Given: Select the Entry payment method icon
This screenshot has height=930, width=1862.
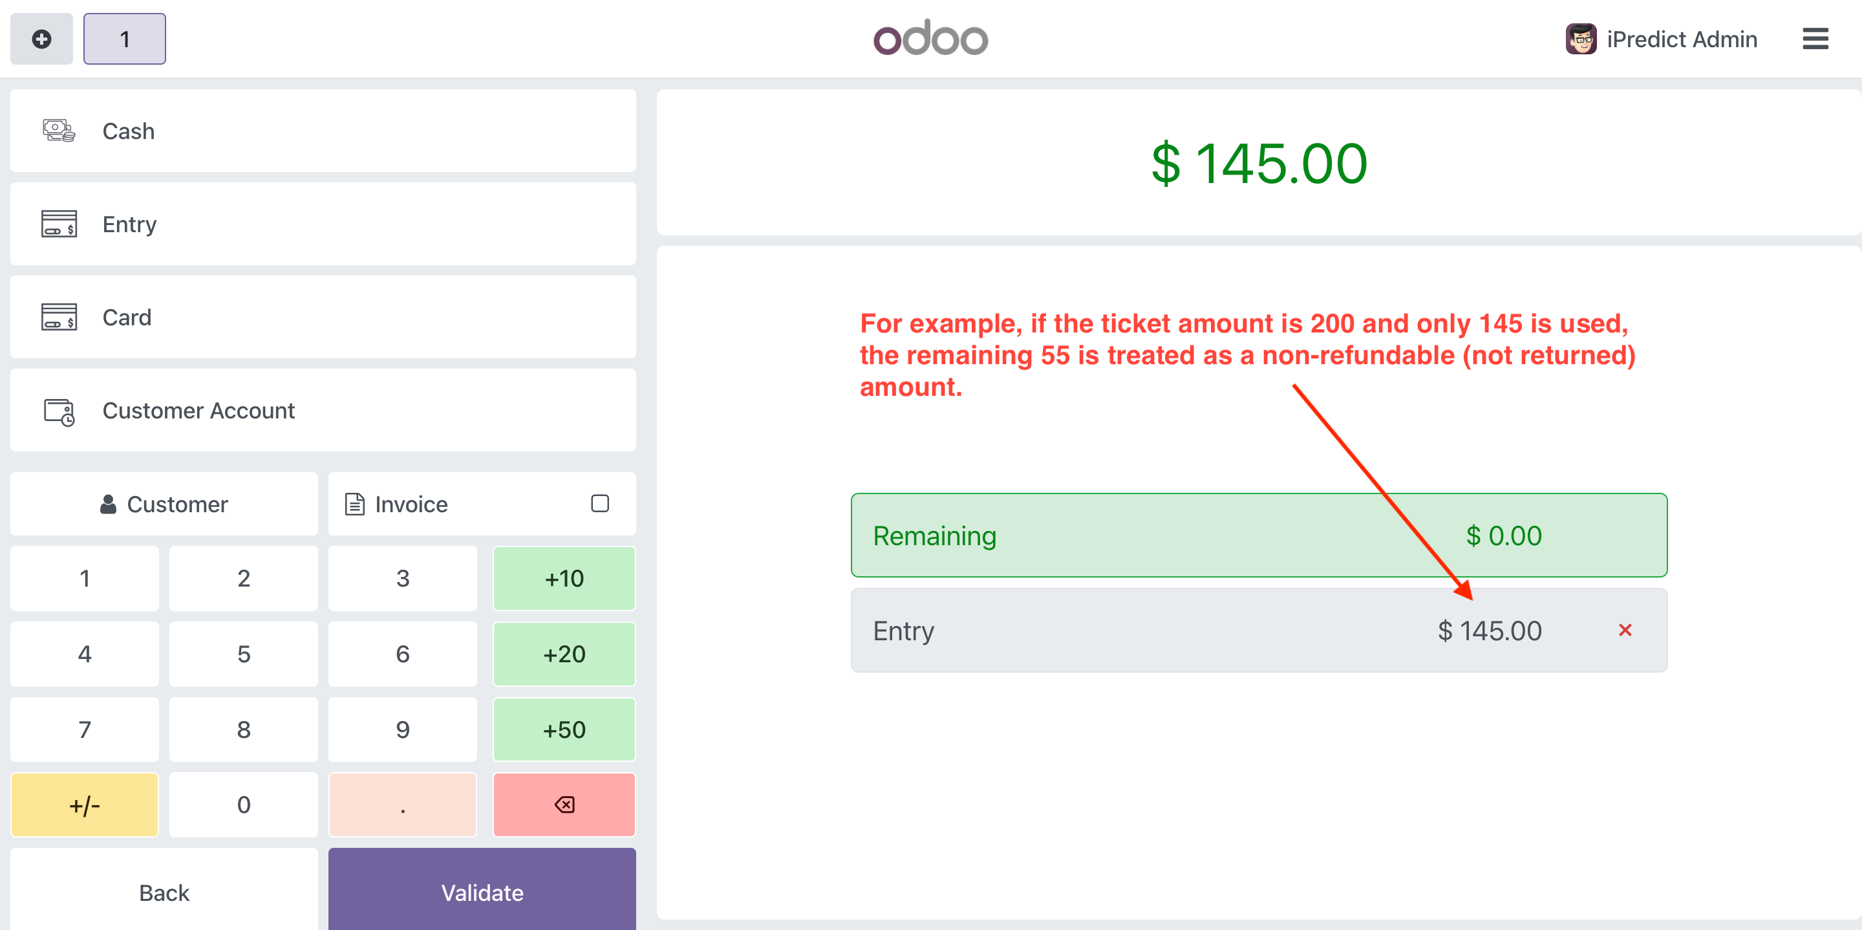Looking at the screenshot, I should (x=59, y=224).
